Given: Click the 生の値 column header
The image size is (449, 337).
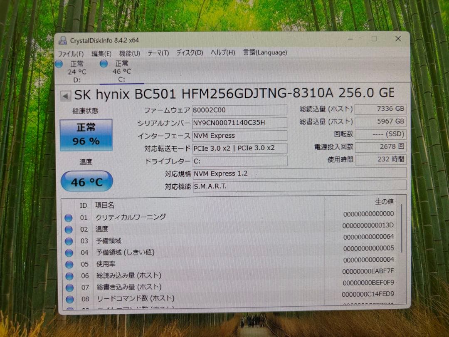Looking at the screenshot, I should [384, 202].
